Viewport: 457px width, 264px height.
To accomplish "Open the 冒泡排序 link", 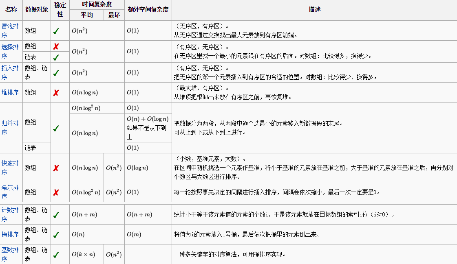I will click(10, 31).
